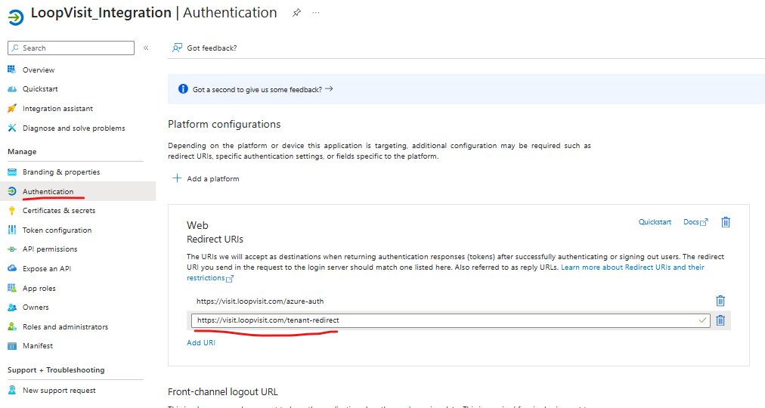Open the Owners page
Viewport: 765px width, 408px height.
[36, 307]
